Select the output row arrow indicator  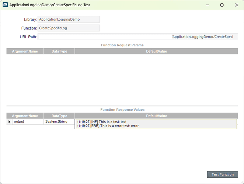coord(9,122)
